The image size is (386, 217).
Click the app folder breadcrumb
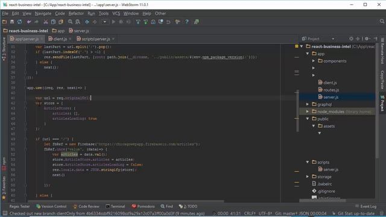tap(58, 31)
